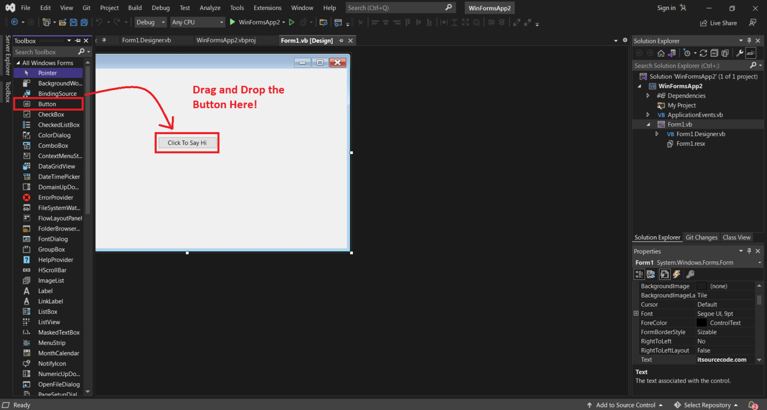
Task: Click Add to Source Control in status bar
Action: tap(625, 405)
